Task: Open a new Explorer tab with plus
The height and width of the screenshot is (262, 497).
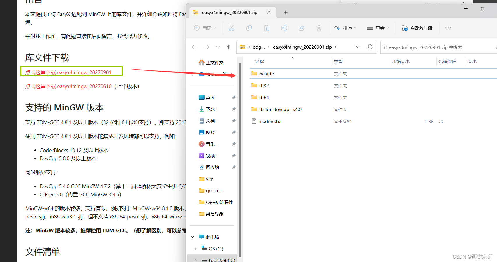Action: 286,13
